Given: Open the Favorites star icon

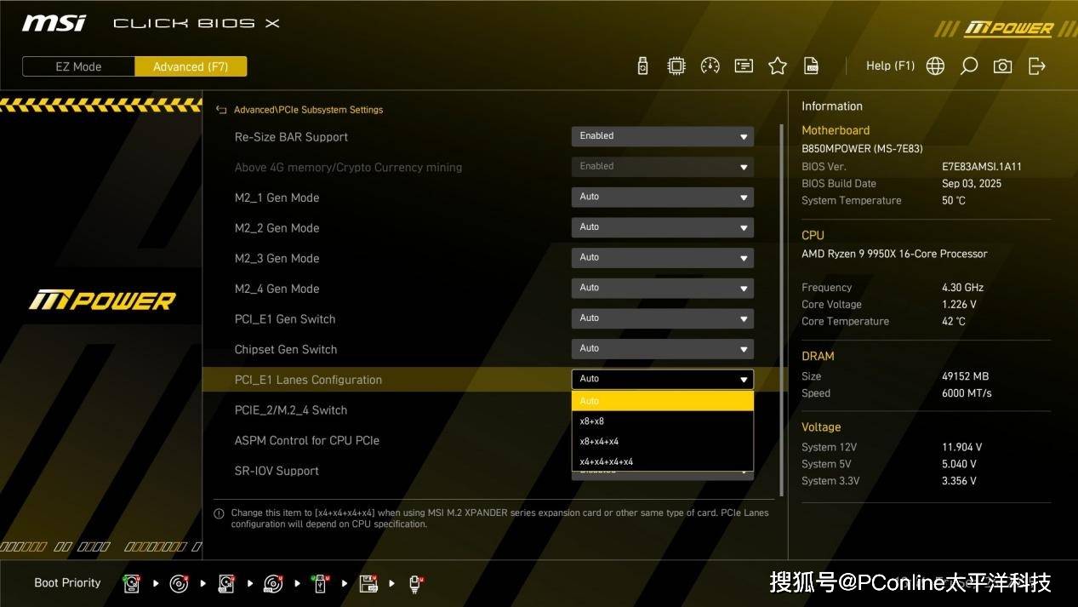Looking at the screenshot, I should click(x=778, y=66).
